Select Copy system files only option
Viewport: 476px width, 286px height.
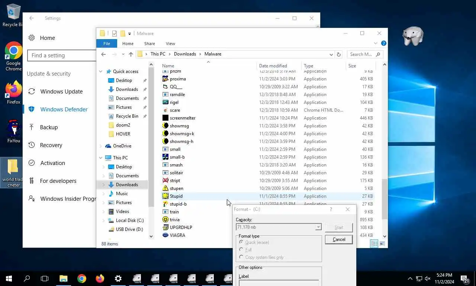pyautogui.click(x=261, y=257)
